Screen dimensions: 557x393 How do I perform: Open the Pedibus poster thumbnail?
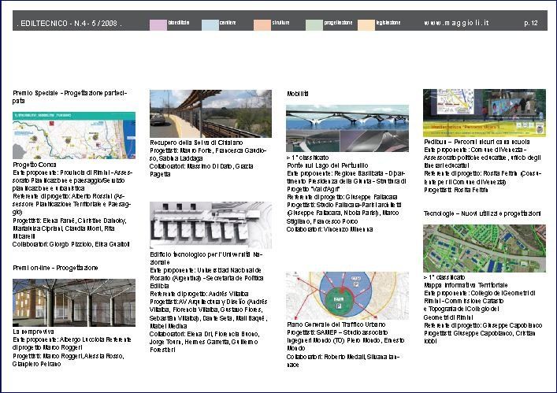coord(485,113)
